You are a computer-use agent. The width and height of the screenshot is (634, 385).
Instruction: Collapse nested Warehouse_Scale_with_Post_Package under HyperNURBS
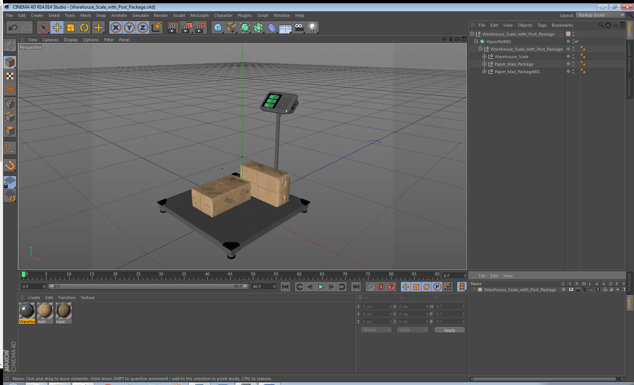pos(480,49)
